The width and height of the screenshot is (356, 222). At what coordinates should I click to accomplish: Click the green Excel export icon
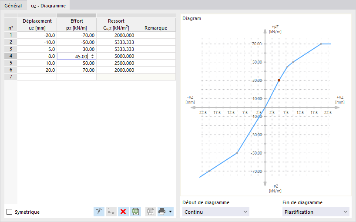click(x=135, y=212)
